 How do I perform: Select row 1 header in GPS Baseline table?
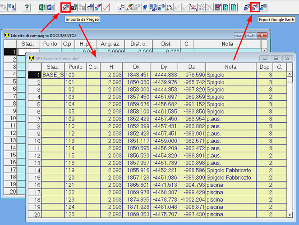[x=35, y=75]
